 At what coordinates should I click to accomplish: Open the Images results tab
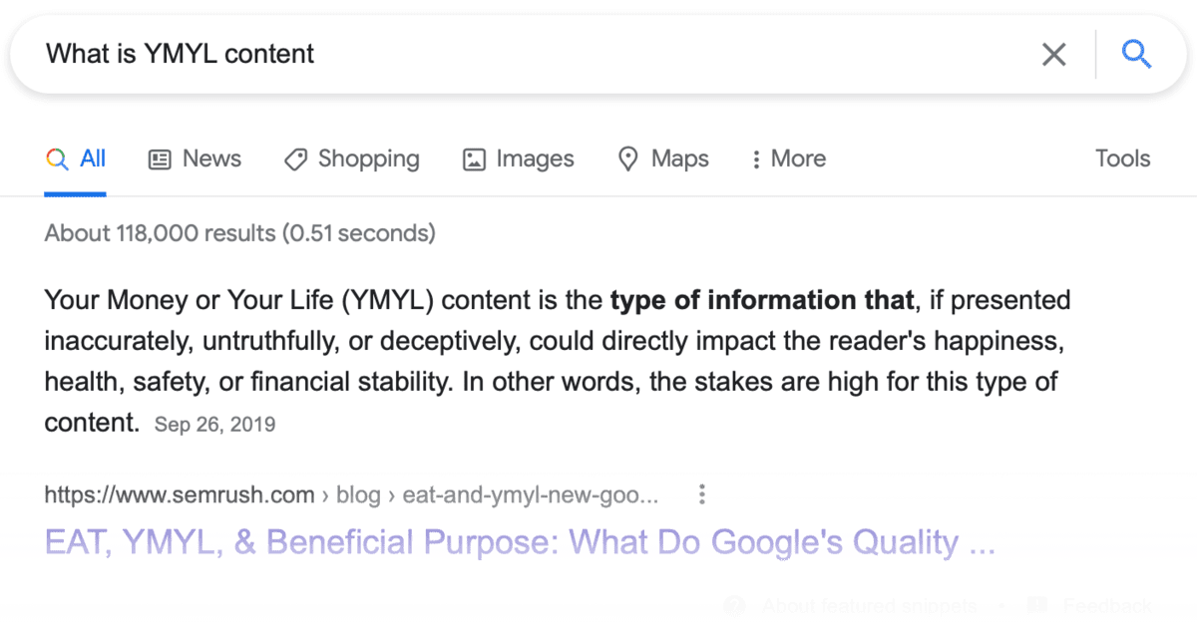519,159
